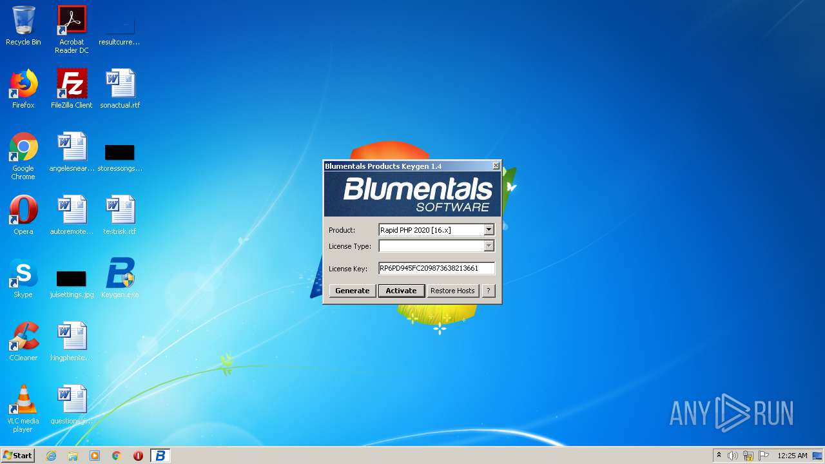Click the 12:25 AM clock

(792, 456)
